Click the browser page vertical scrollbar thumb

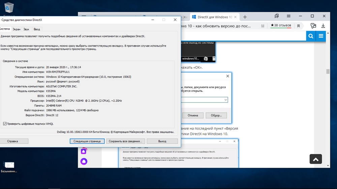coord(328,71)
